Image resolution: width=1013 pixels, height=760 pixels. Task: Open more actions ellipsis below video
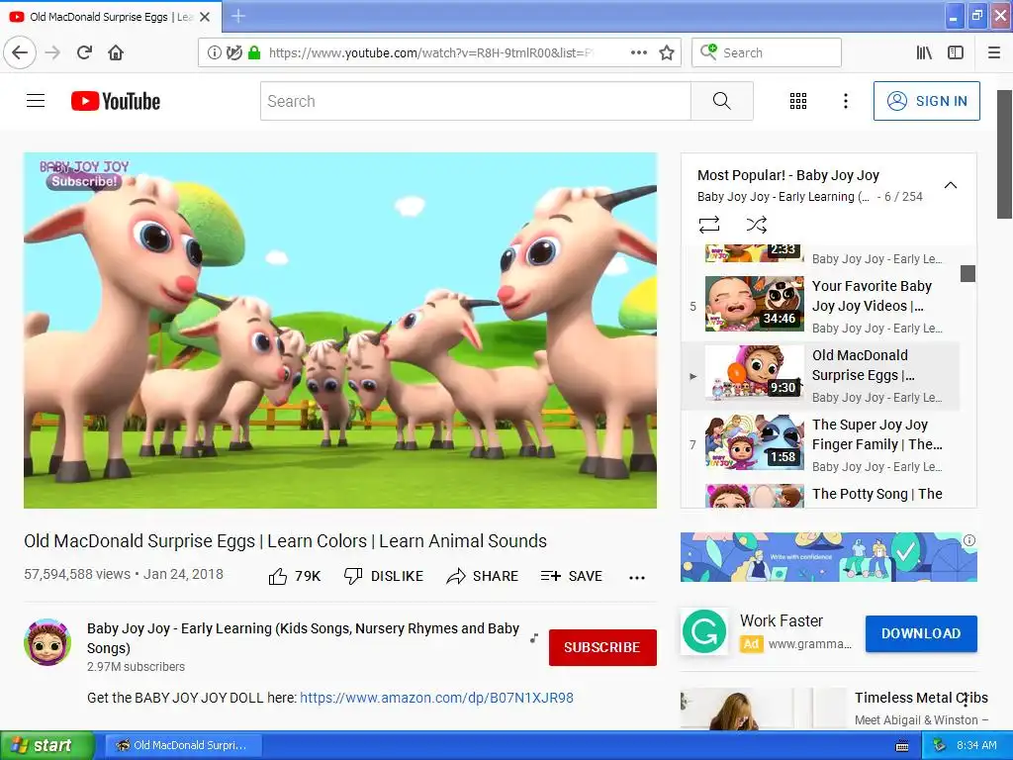tap(637, 578)
